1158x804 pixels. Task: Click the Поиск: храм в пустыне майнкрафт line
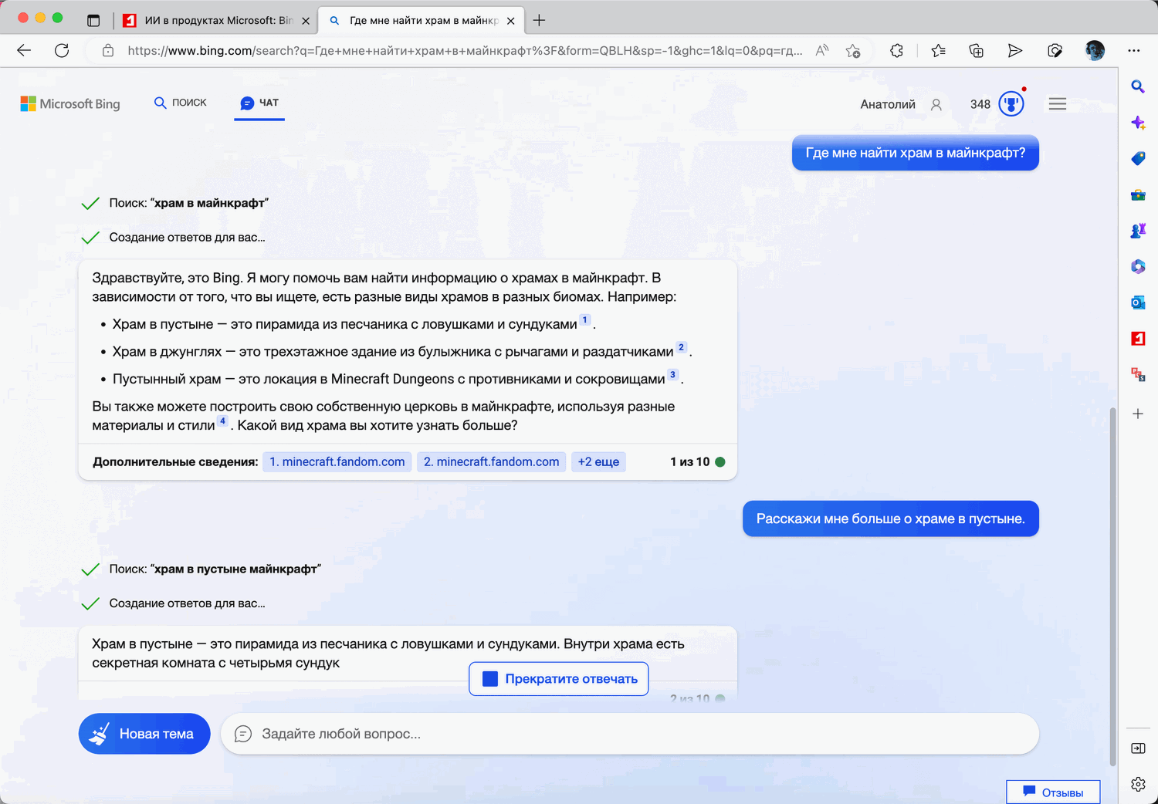click(x=215, y=569)
